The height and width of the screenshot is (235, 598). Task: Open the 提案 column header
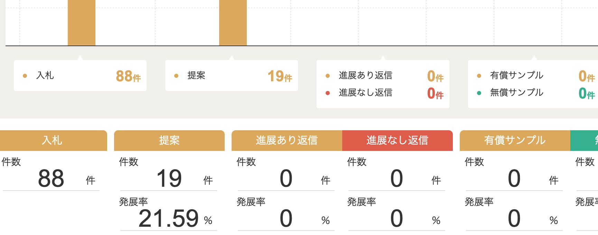pos(169,140)
